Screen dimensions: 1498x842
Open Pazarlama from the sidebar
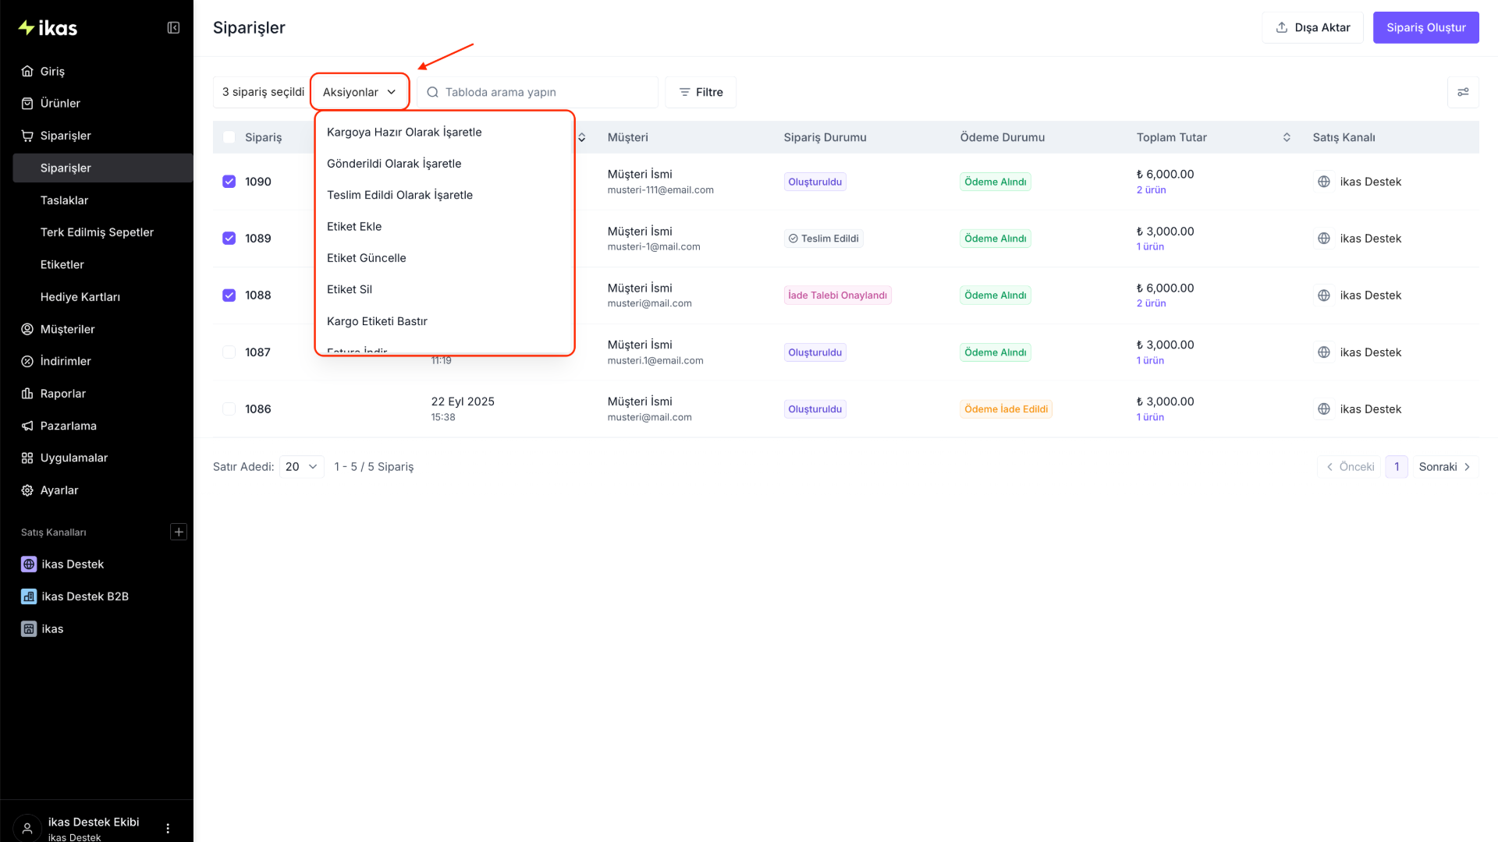pos(69,426)
